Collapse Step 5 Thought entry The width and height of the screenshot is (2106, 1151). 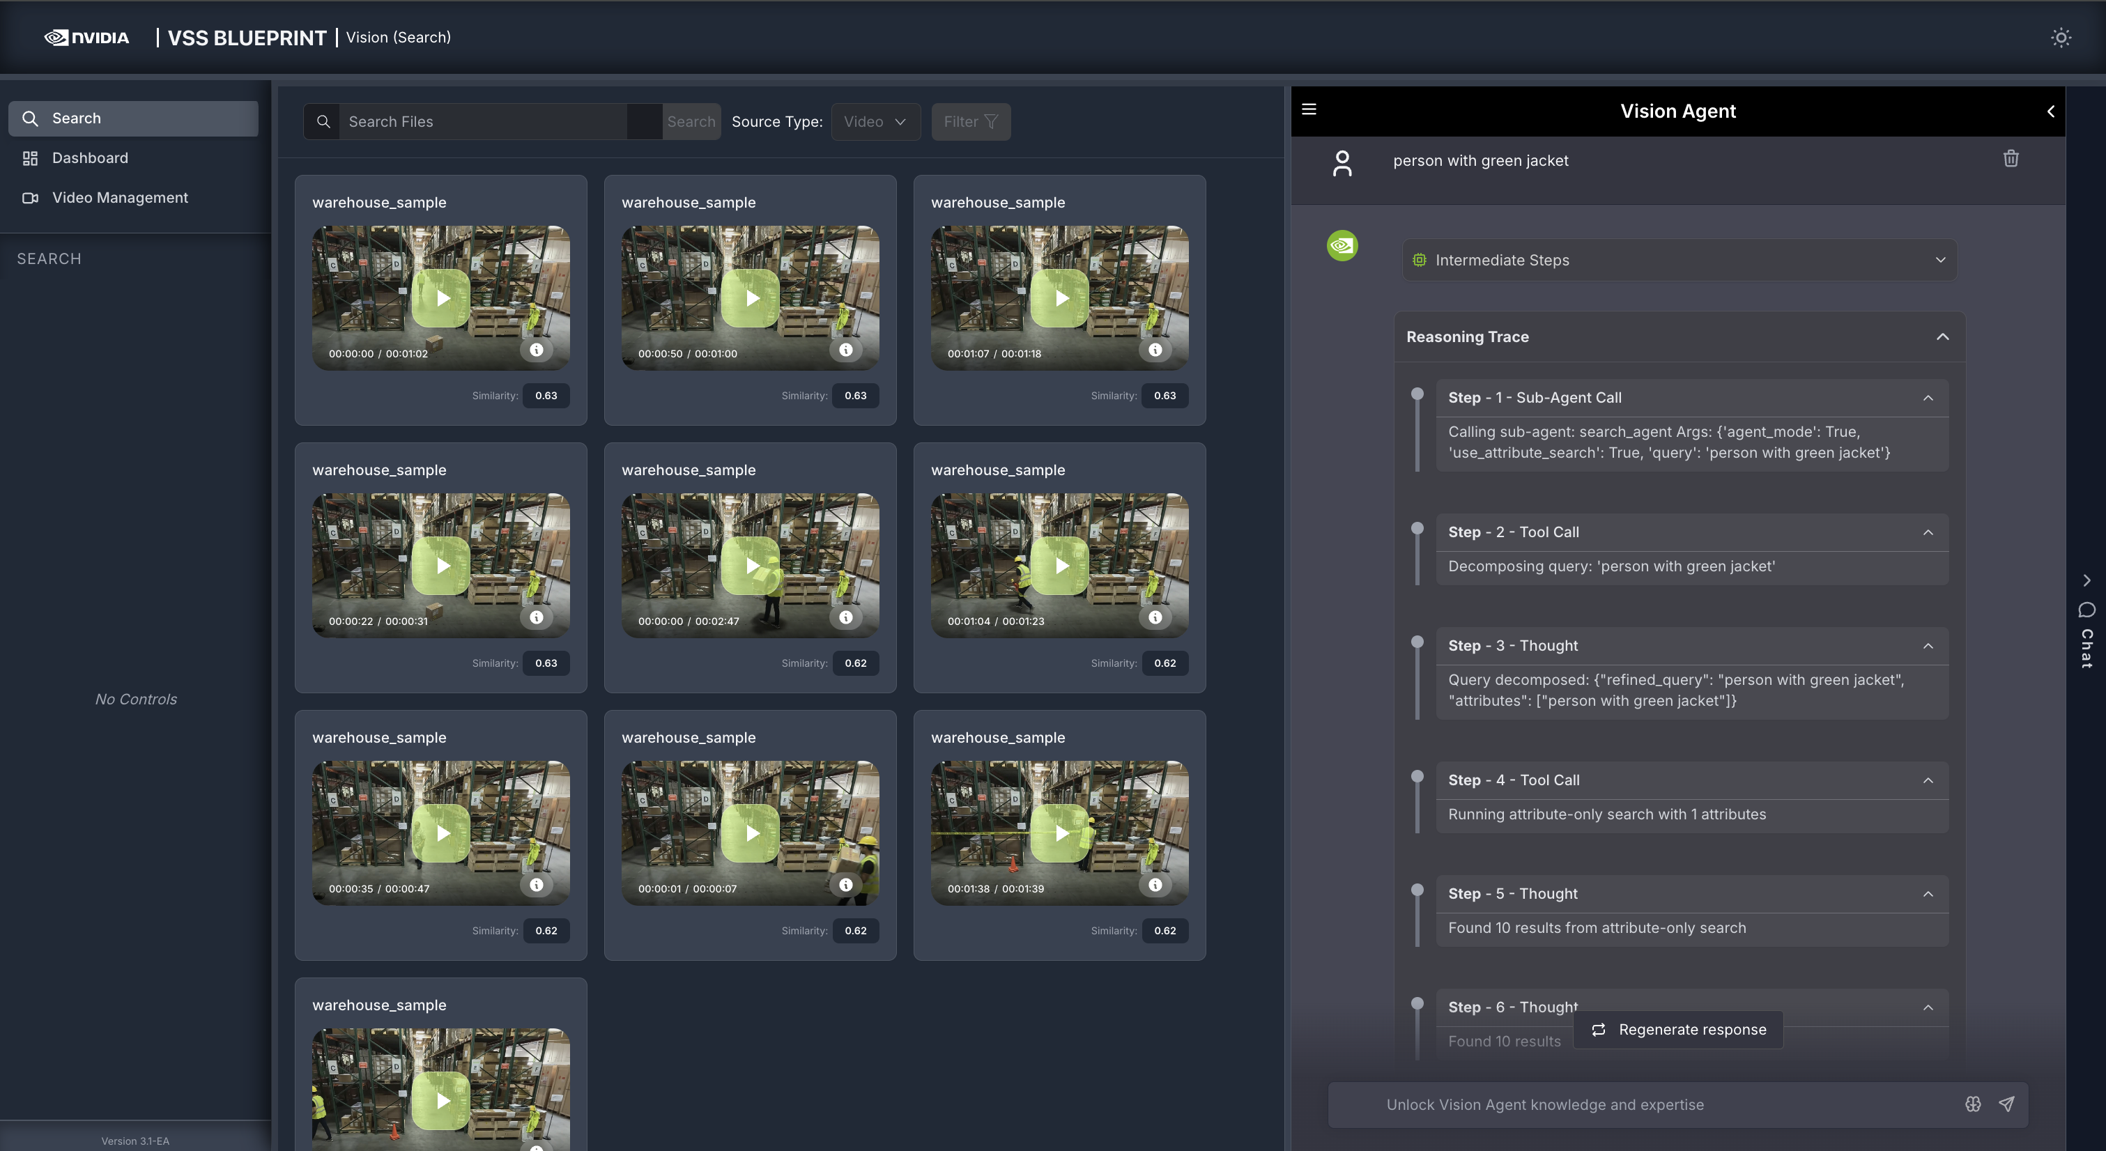point(1928,893)
